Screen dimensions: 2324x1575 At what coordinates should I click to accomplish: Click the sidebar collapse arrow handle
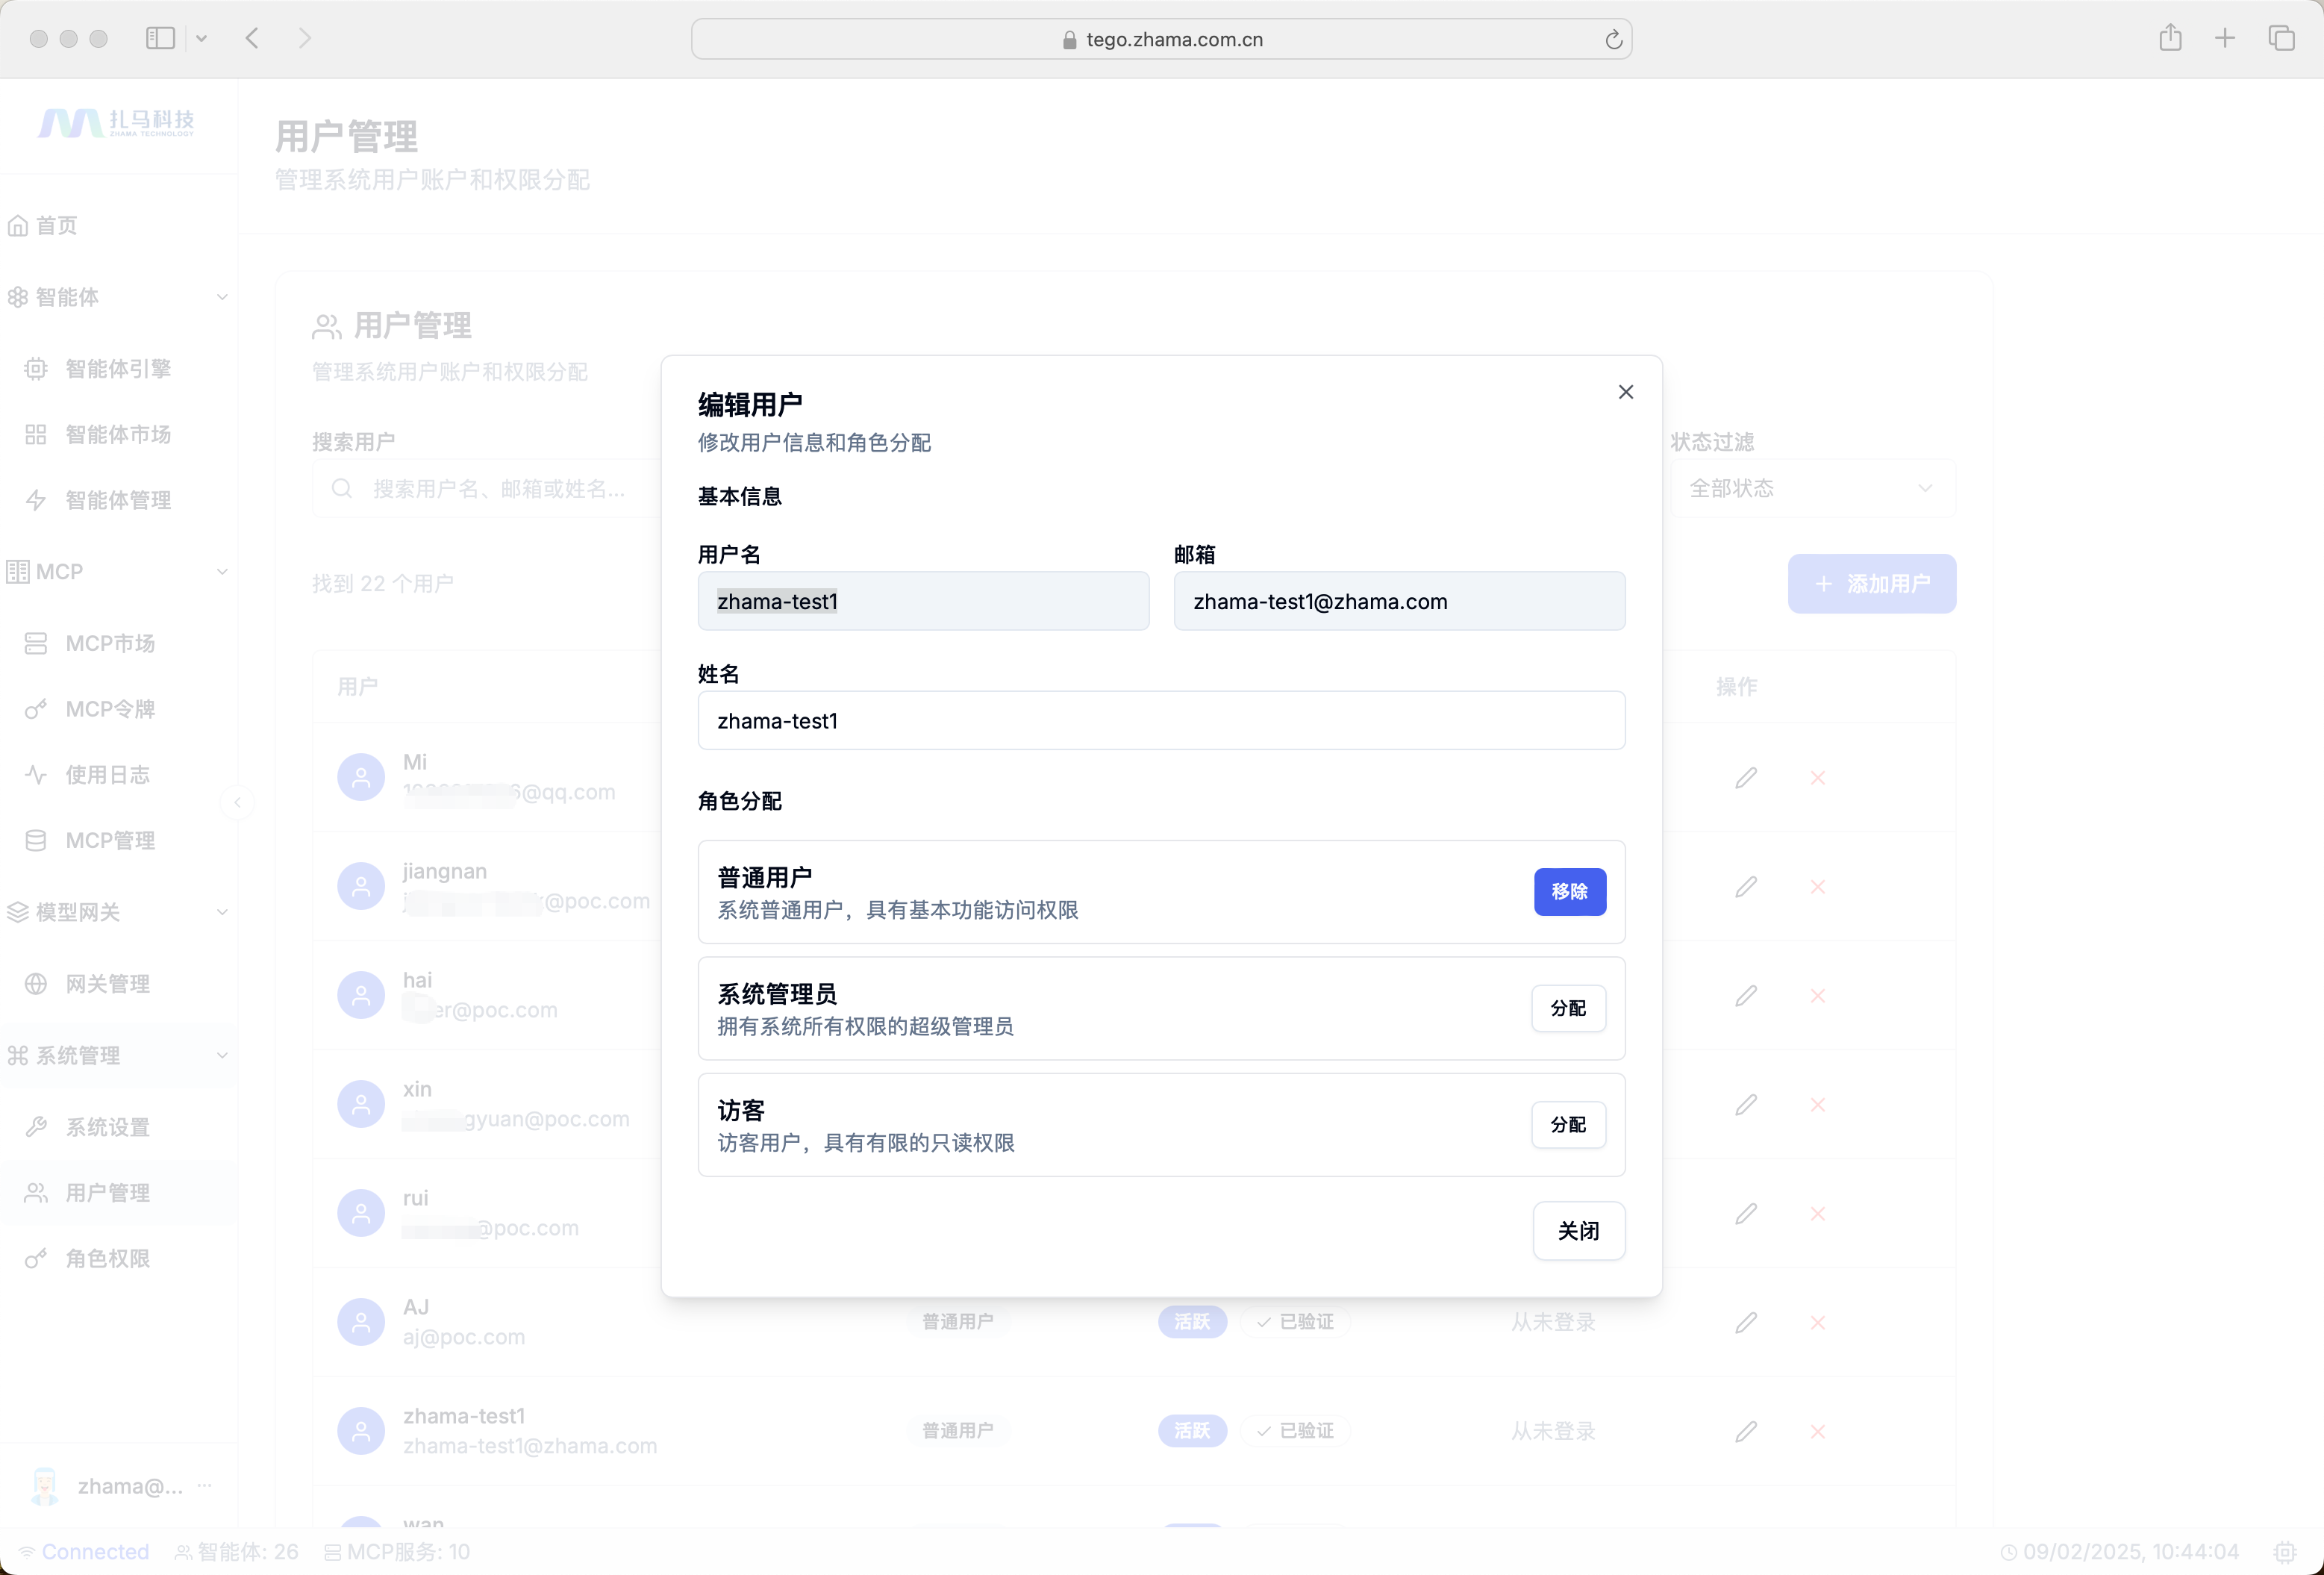237,802
